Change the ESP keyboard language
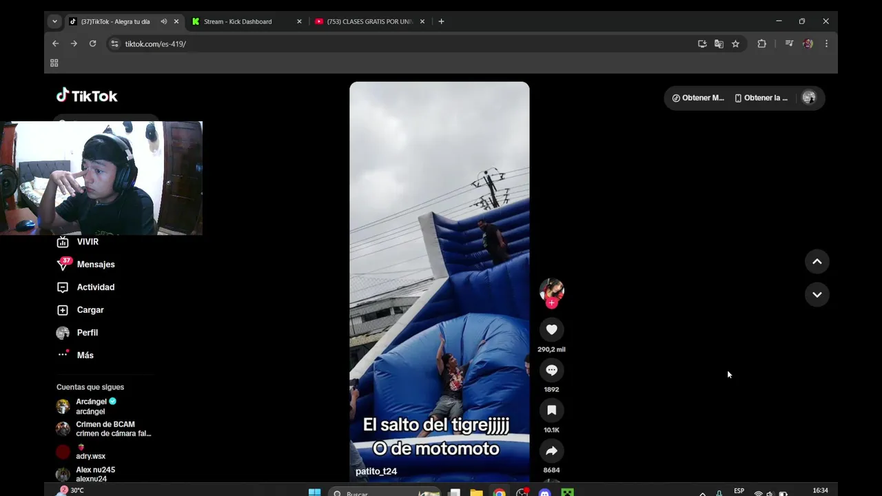Viewport: 882px width, 496px height. pos(739,491)
